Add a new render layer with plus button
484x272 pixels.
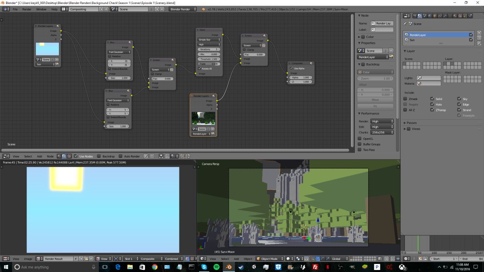point(479,33)
